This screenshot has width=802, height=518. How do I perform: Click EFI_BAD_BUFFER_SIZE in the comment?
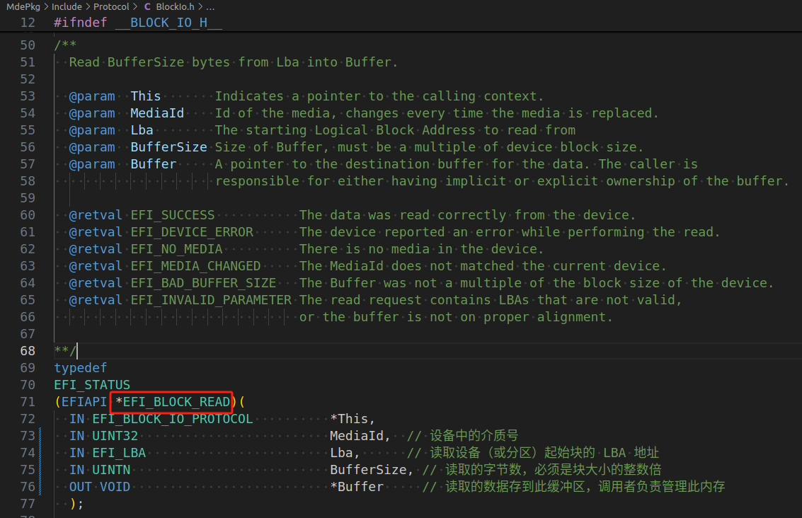pos(203,283)
